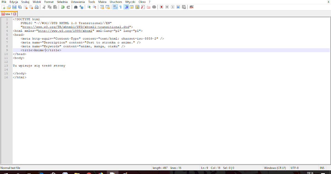Viewport: 331px width, 174px height.
Task: Open the Składnia menu
Action: click(62, 2)
